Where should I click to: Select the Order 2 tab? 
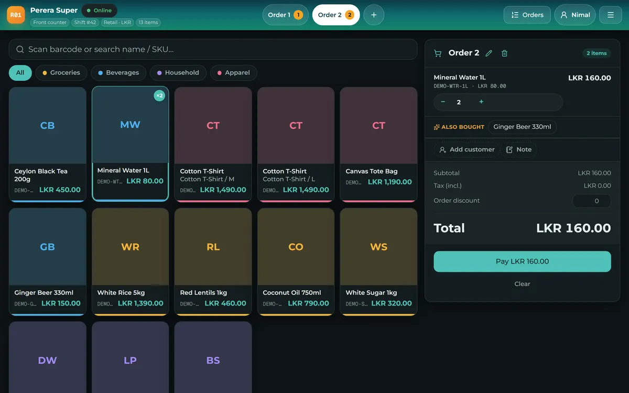(335, 15)
